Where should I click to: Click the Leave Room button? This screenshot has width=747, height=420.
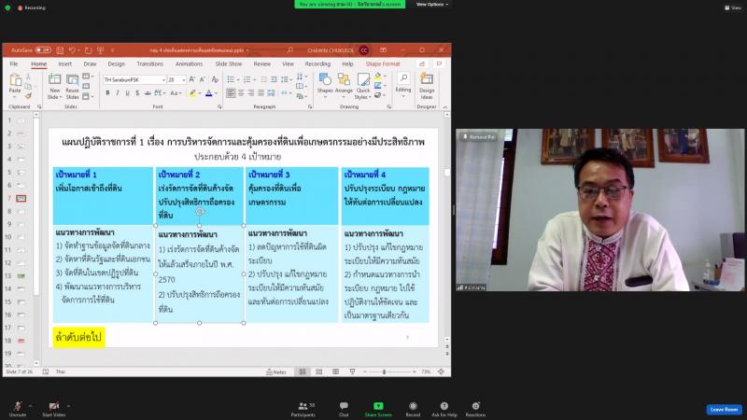tap(724, 410)
